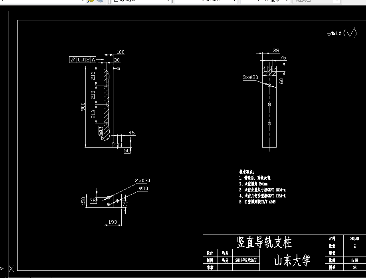Viewport: 366px width, 278px height.
Task: Select the surface roughness 3.2 symbol in the corner
Action: coord(334,34)
